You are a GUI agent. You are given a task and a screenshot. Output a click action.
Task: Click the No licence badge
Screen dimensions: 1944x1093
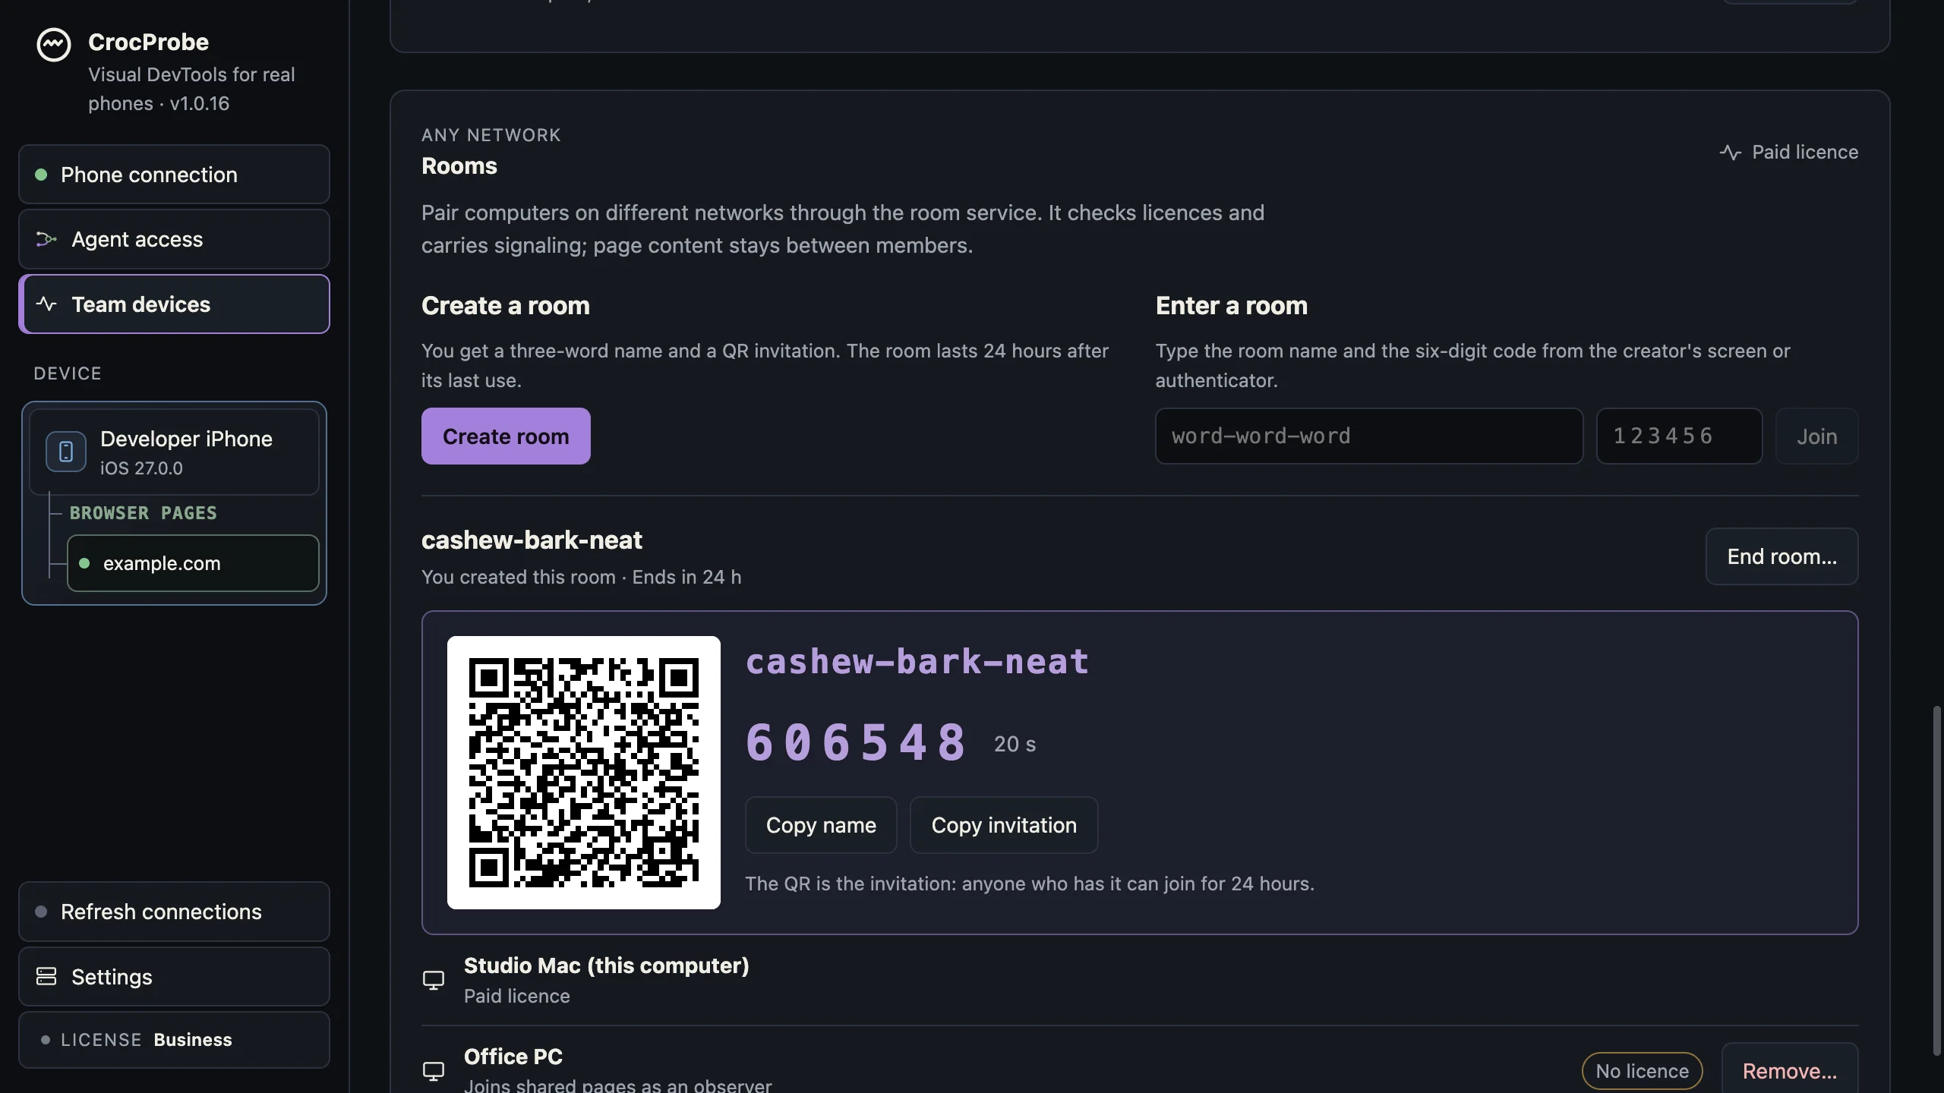pyautogui.click(x=1642, y=1071)
